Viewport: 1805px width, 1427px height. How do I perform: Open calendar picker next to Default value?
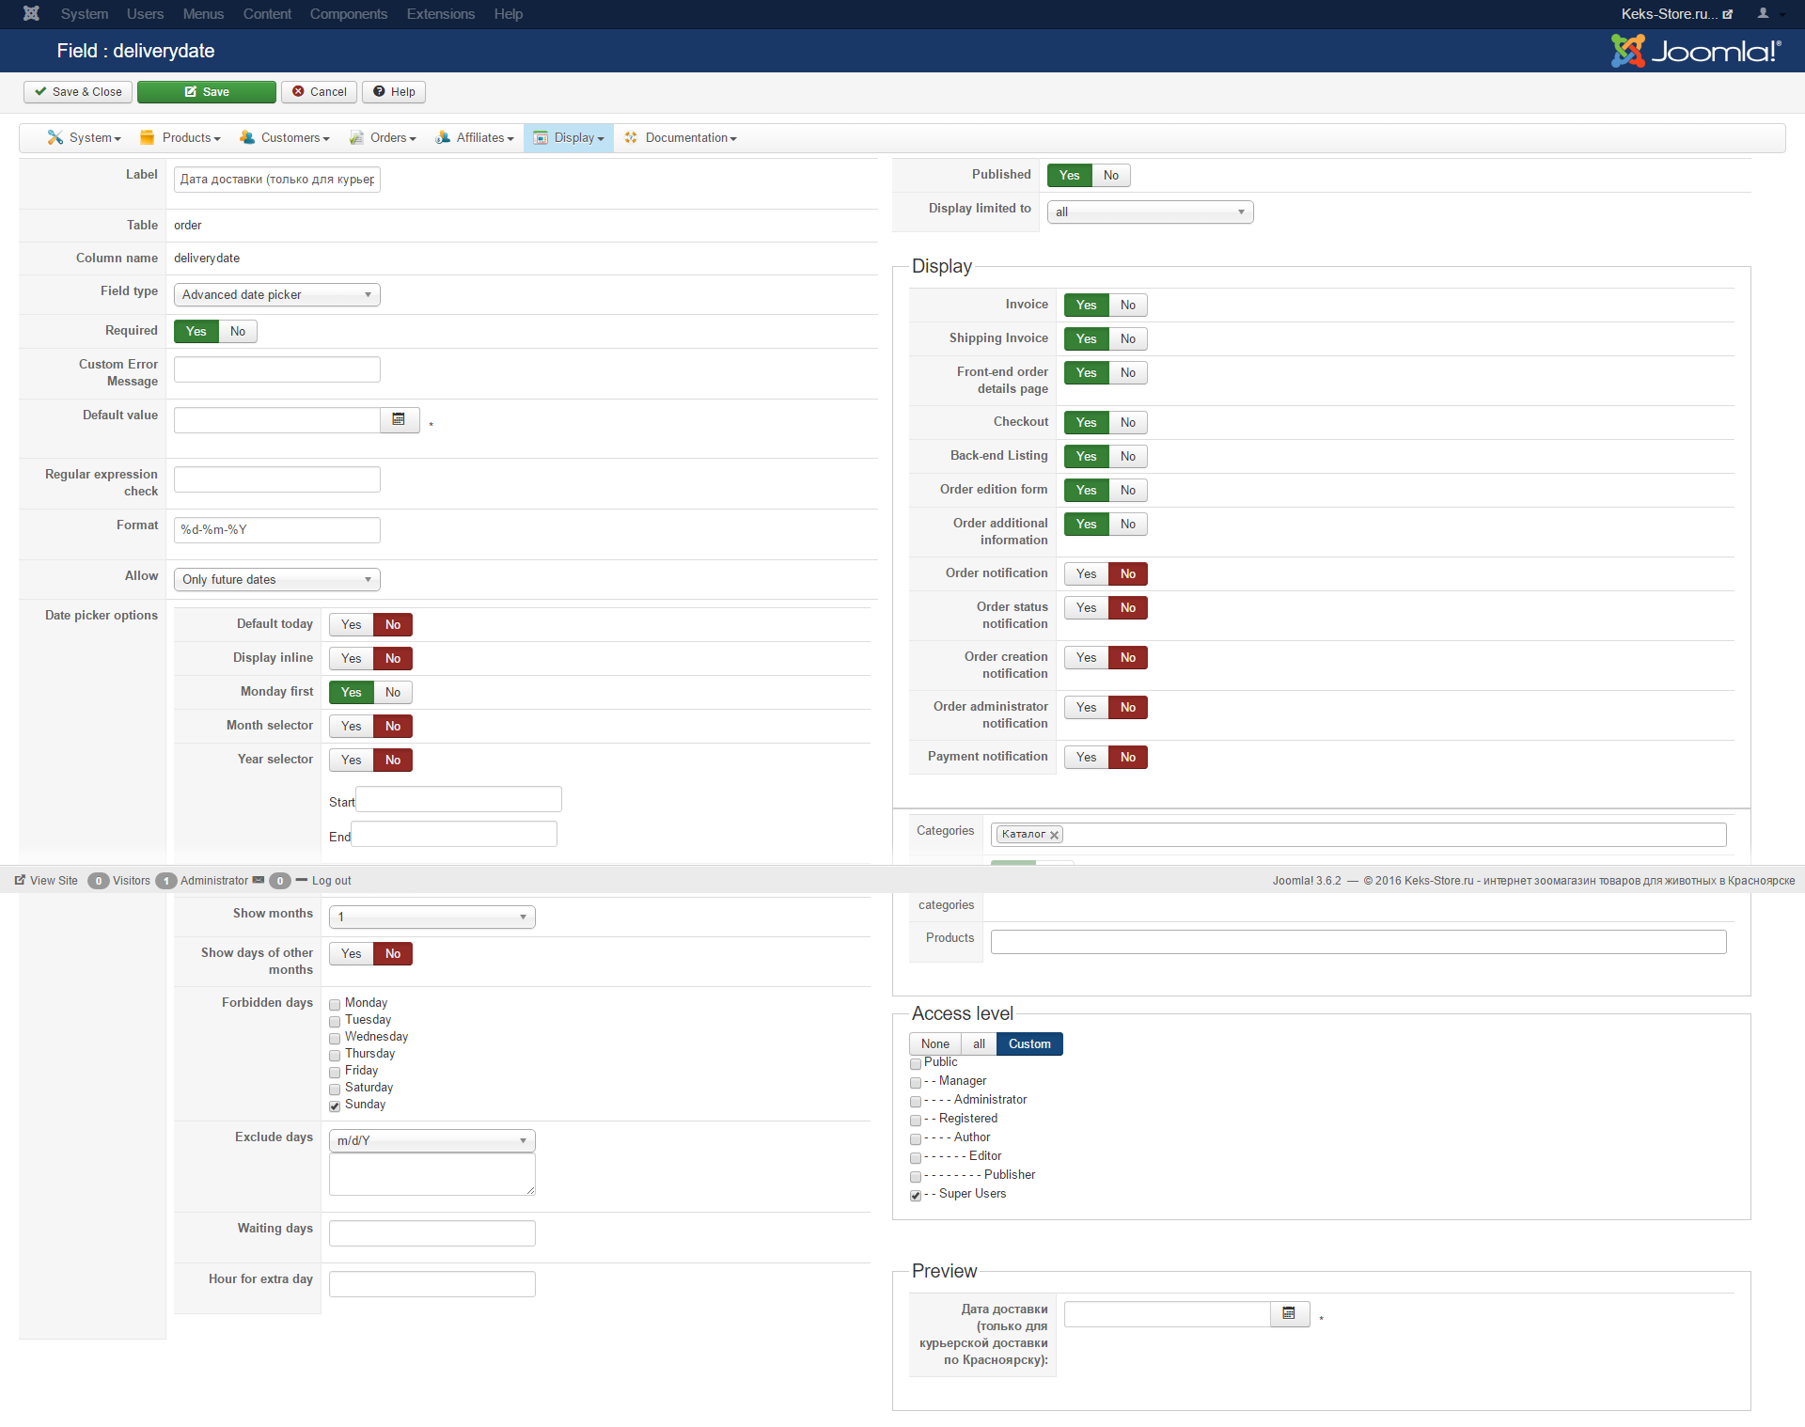pos(399,419)
